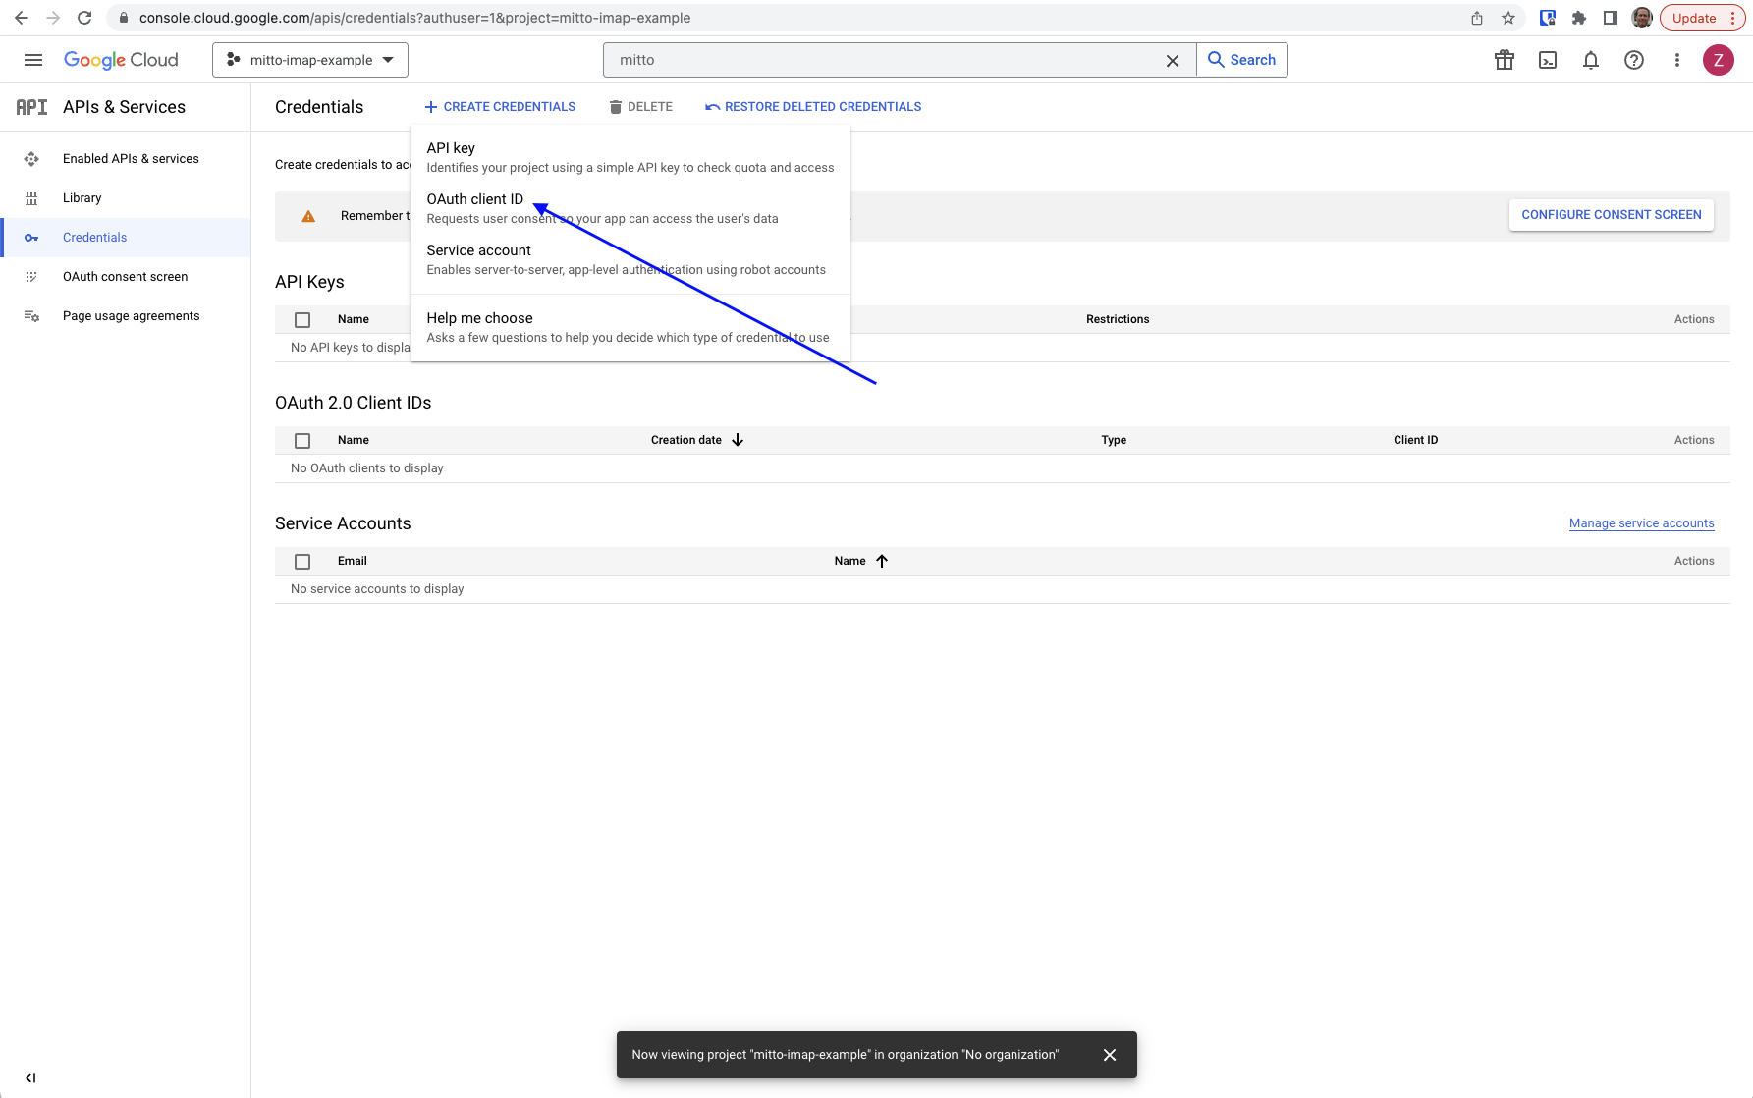Open Manage service accounts link
Viewport: 1753px width, 1098px height.
click(x=1642, y=523)
